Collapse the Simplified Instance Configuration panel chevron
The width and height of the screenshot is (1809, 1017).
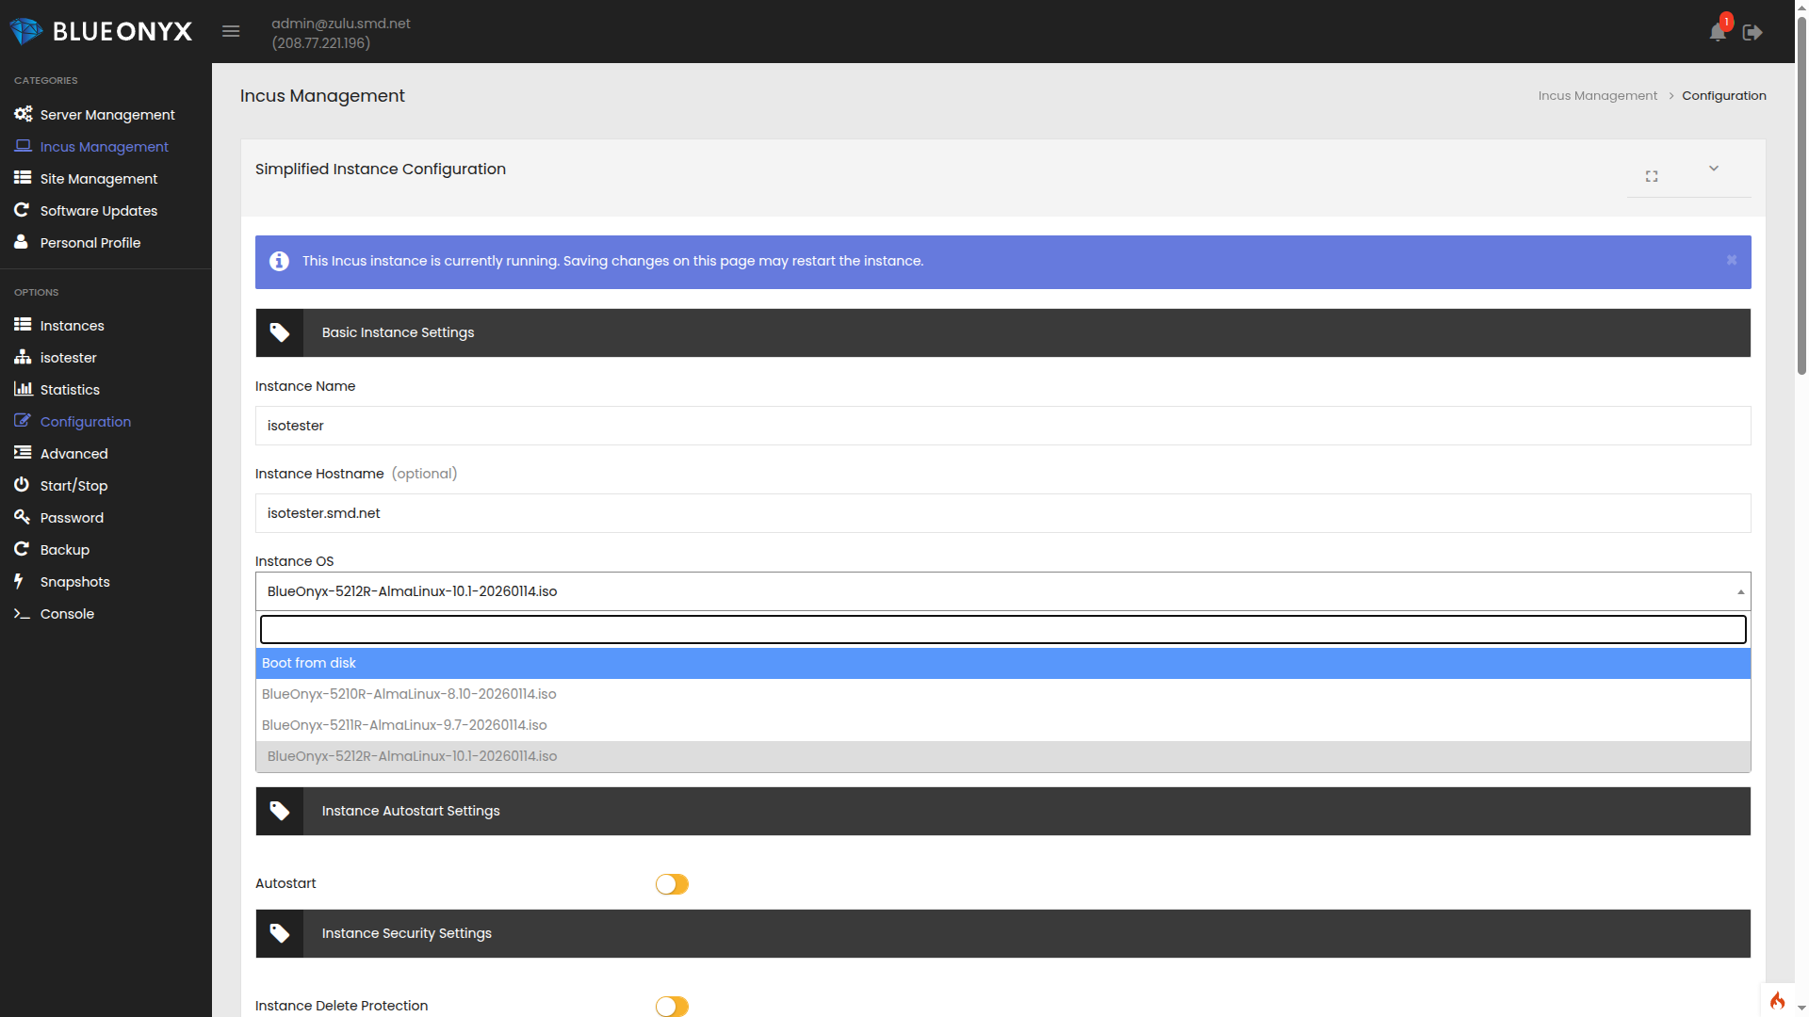pyautogui.click(x=1714, y=169)
